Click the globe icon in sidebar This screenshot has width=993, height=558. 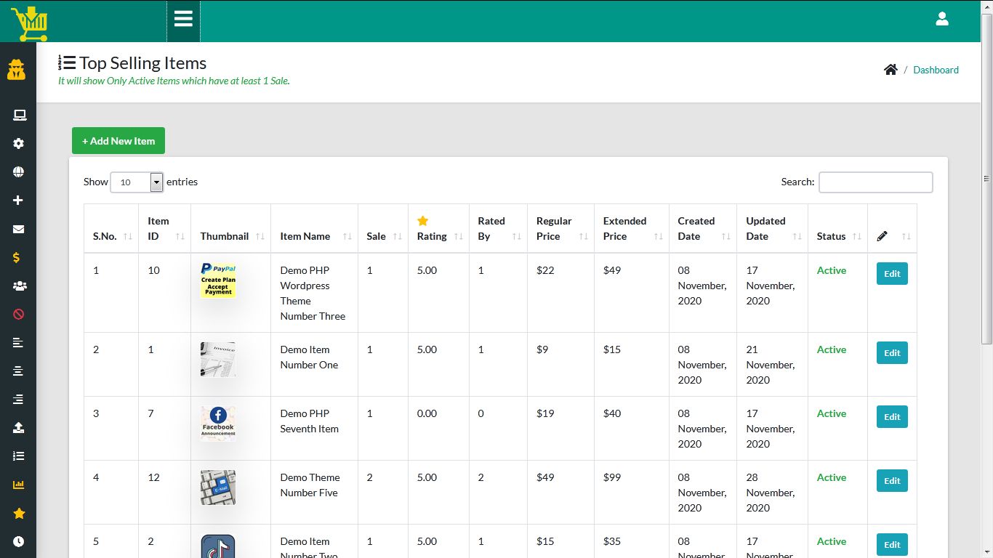18,172
